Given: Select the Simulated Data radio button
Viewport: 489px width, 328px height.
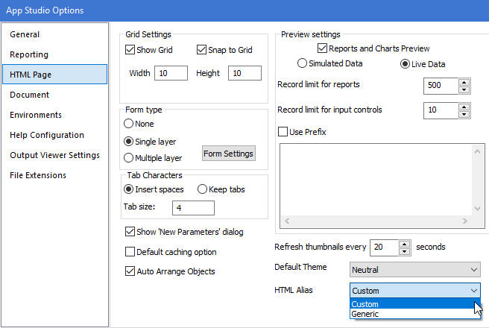Looking at the screenshot, I should pyautogui.click(x=303, y=64).
